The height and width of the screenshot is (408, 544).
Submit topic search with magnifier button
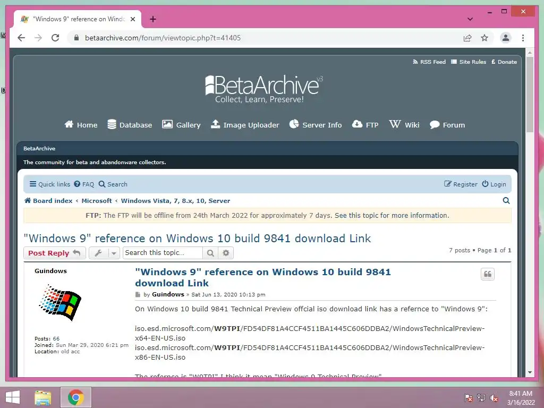(210, 253)
